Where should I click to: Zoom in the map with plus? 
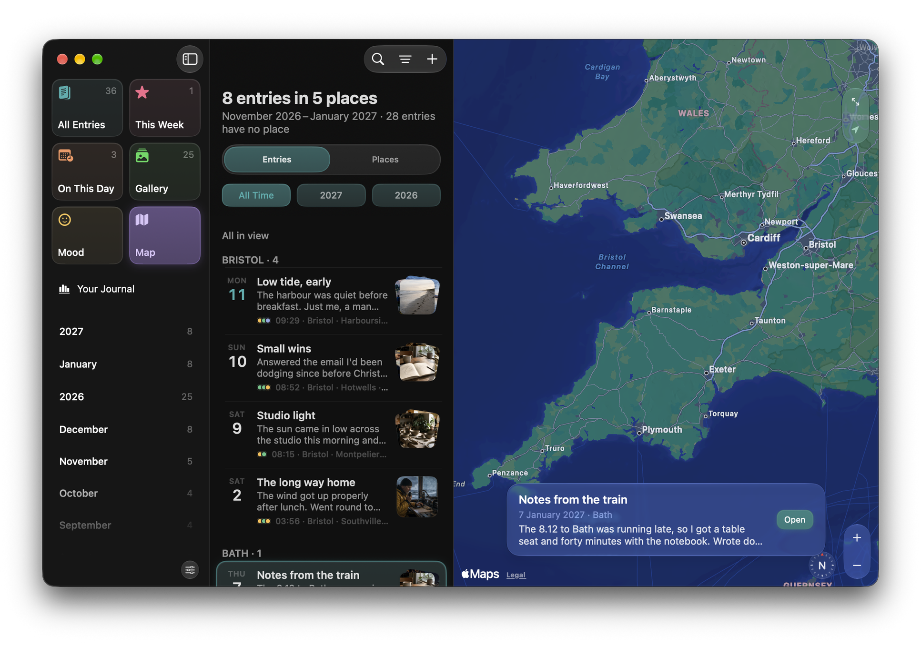pos(857,538)
